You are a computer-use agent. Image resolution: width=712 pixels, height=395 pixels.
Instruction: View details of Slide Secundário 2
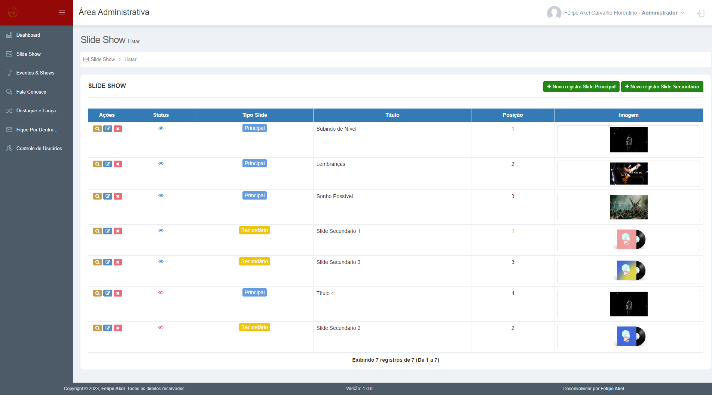pos(97,328)
